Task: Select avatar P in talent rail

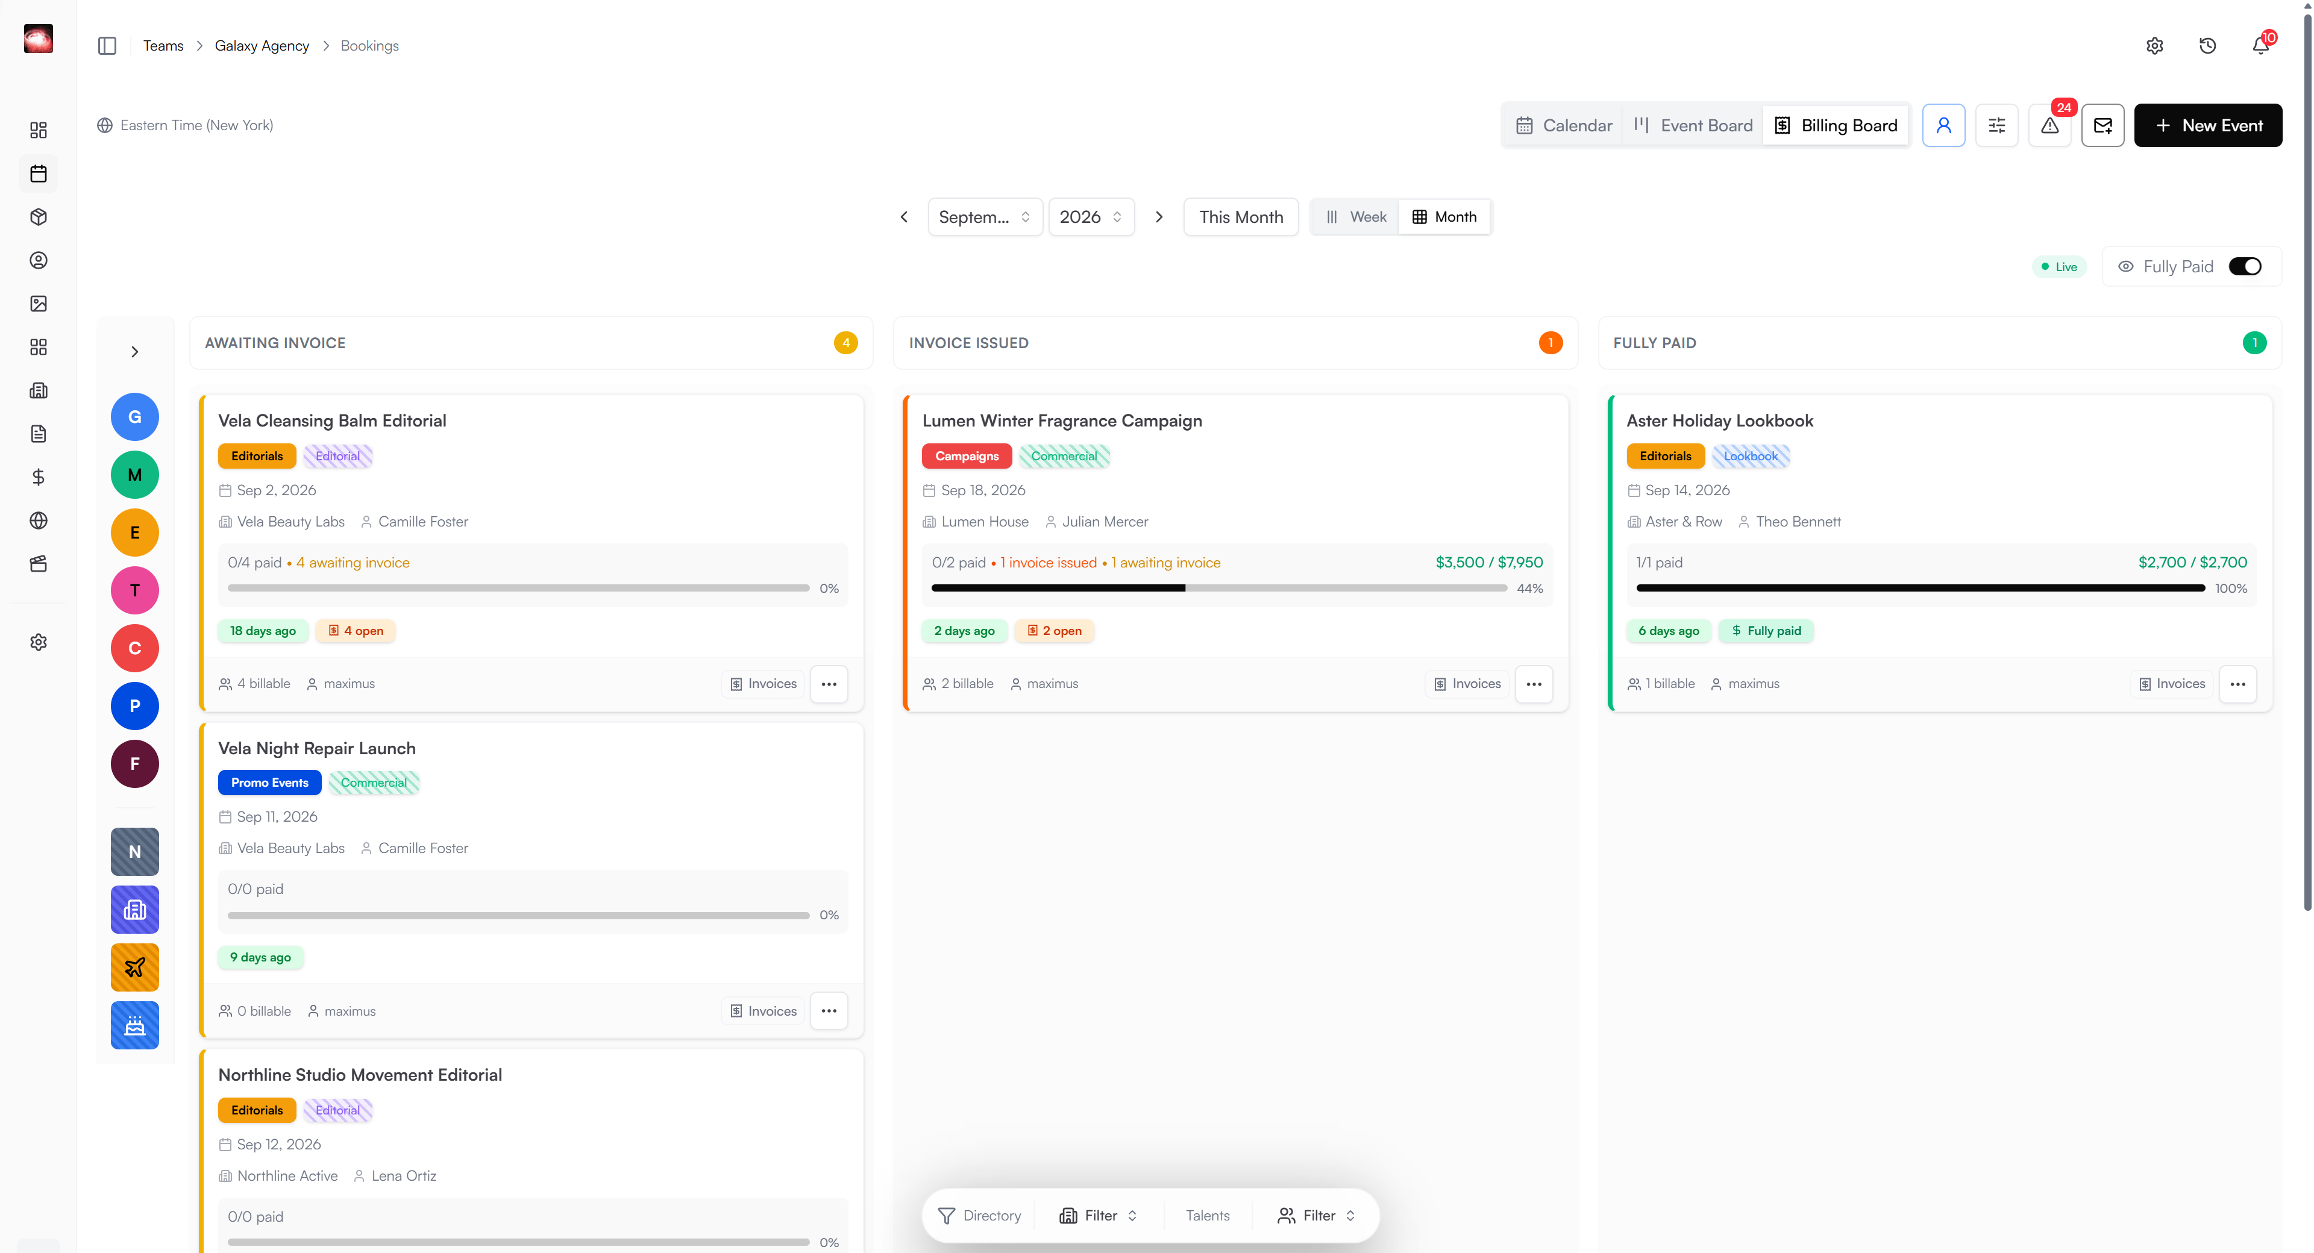Action: point(135,706)
